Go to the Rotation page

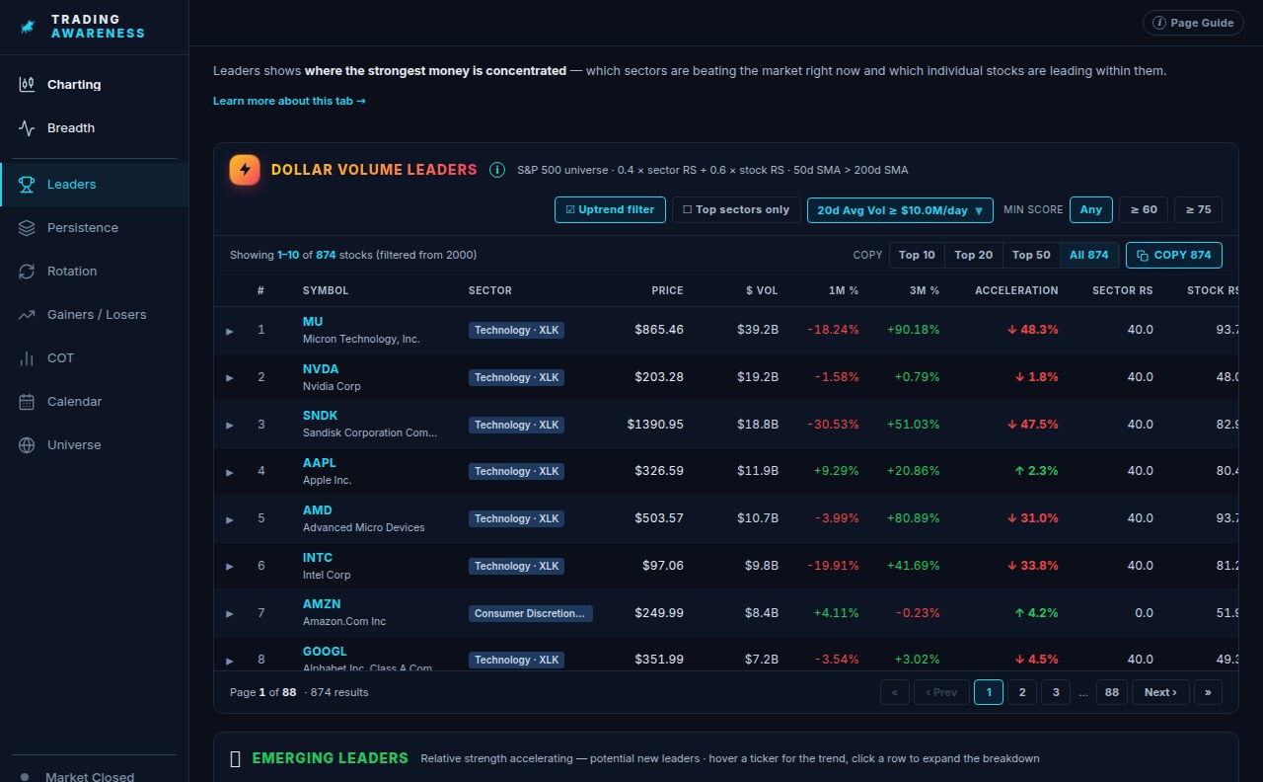tap(94, 272)
